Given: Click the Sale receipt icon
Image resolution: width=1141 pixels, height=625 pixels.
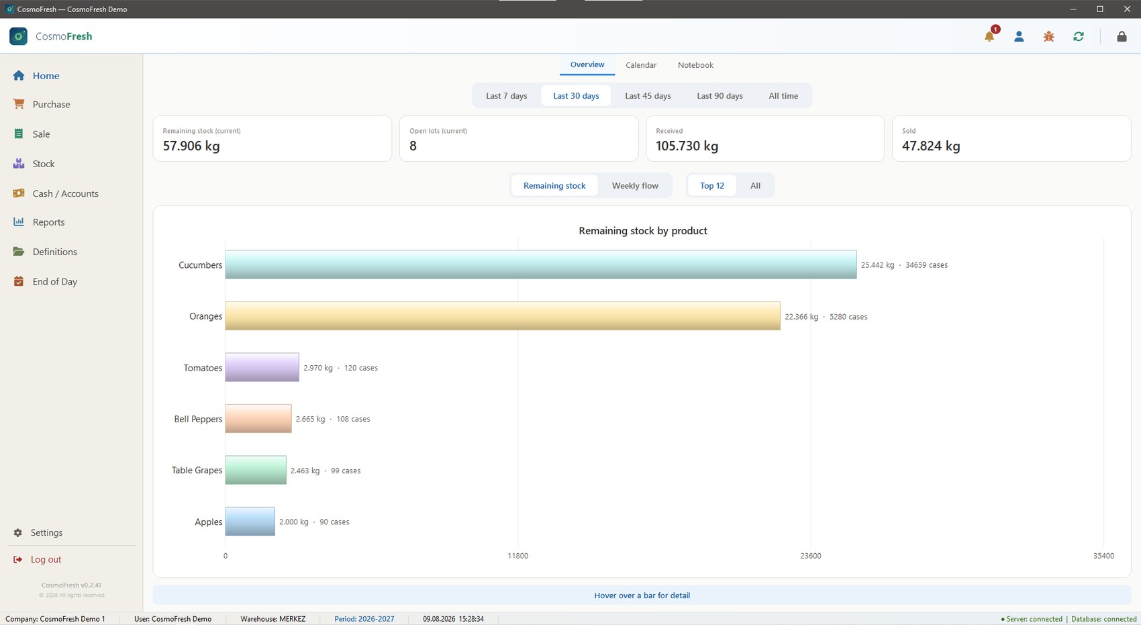Looking at the screenshot, I should [19, 134].
